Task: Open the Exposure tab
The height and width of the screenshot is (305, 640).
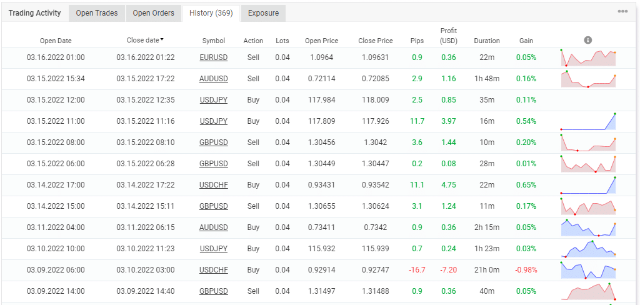Action: 263,13
